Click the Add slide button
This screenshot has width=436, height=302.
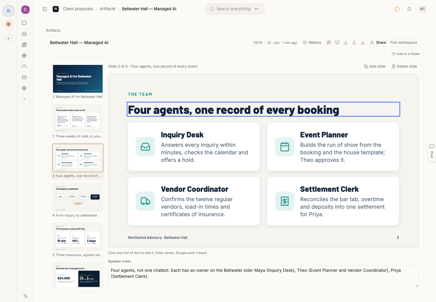pyautogui.click(x=375, y=66)
